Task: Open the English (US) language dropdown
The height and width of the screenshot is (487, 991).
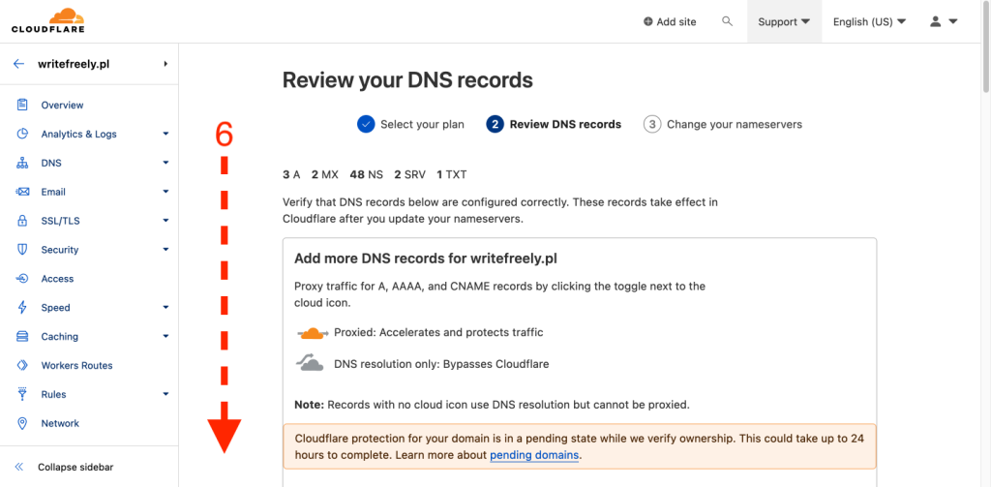Action: 869,21
